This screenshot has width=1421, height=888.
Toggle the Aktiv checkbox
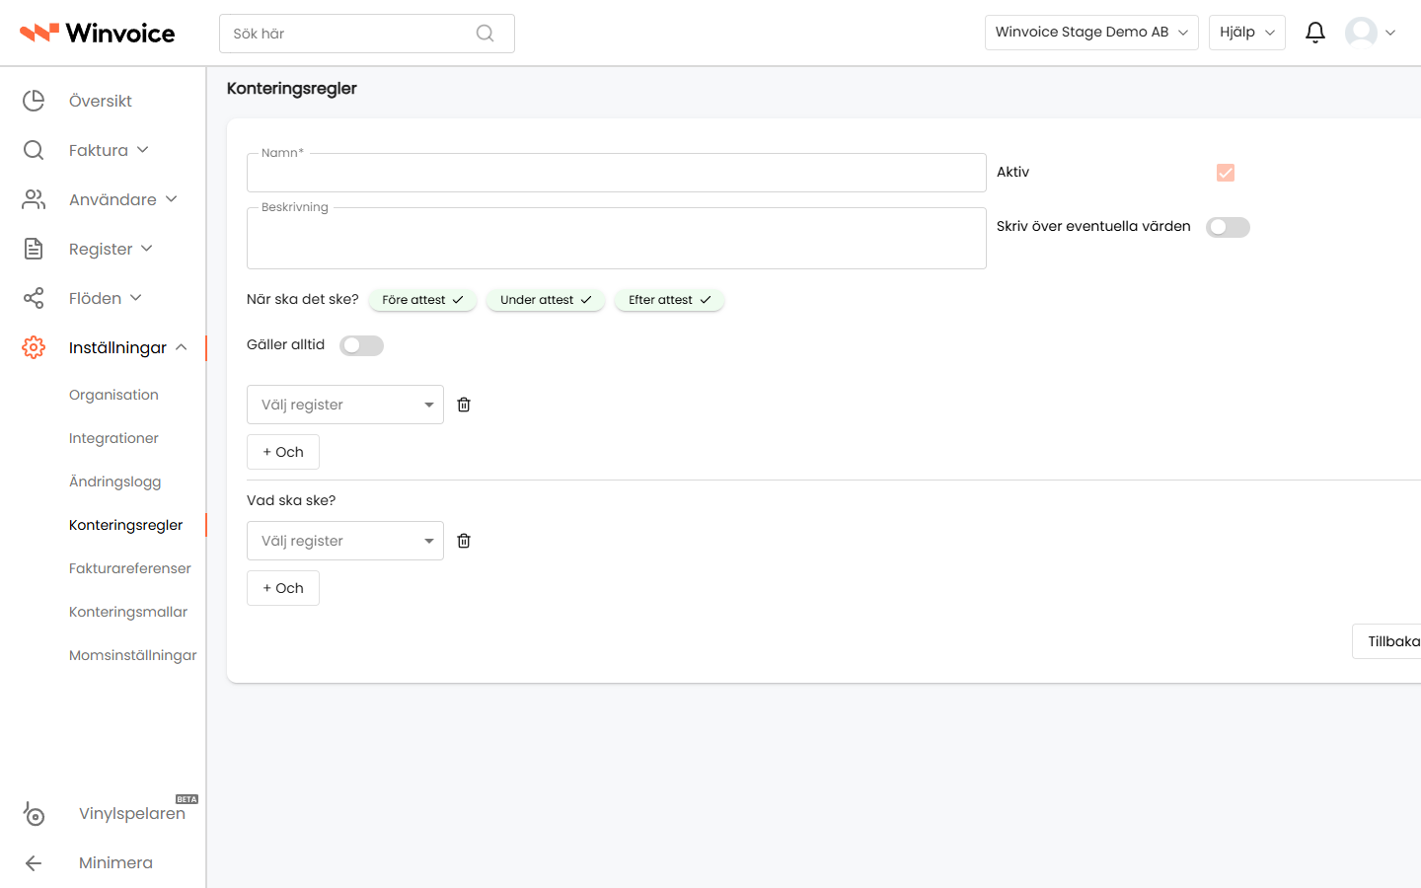1226,173
